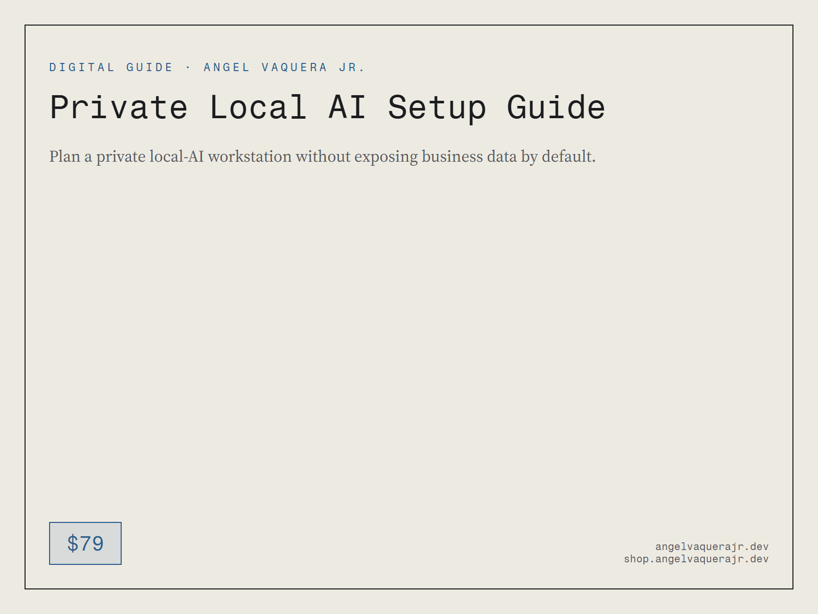Open the angelvaquerajr.dev link
818x614 pixels.
tap(712, 547)
